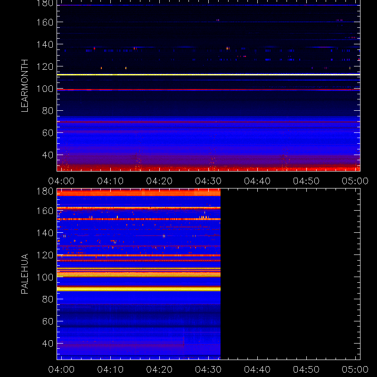
Task: Click 04:00 time label under PALEHUA plot
Action: [x=61, y=369]
